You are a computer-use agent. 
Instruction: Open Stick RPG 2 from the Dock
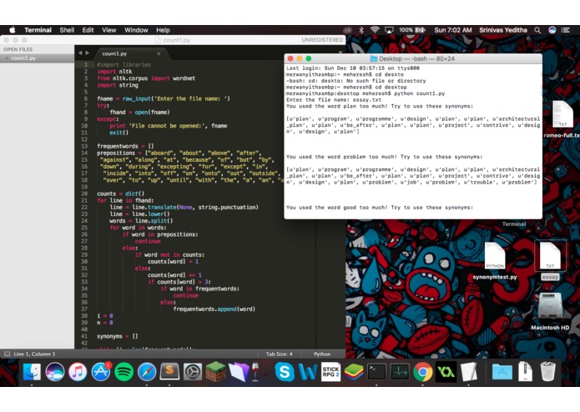click(330, 372)
